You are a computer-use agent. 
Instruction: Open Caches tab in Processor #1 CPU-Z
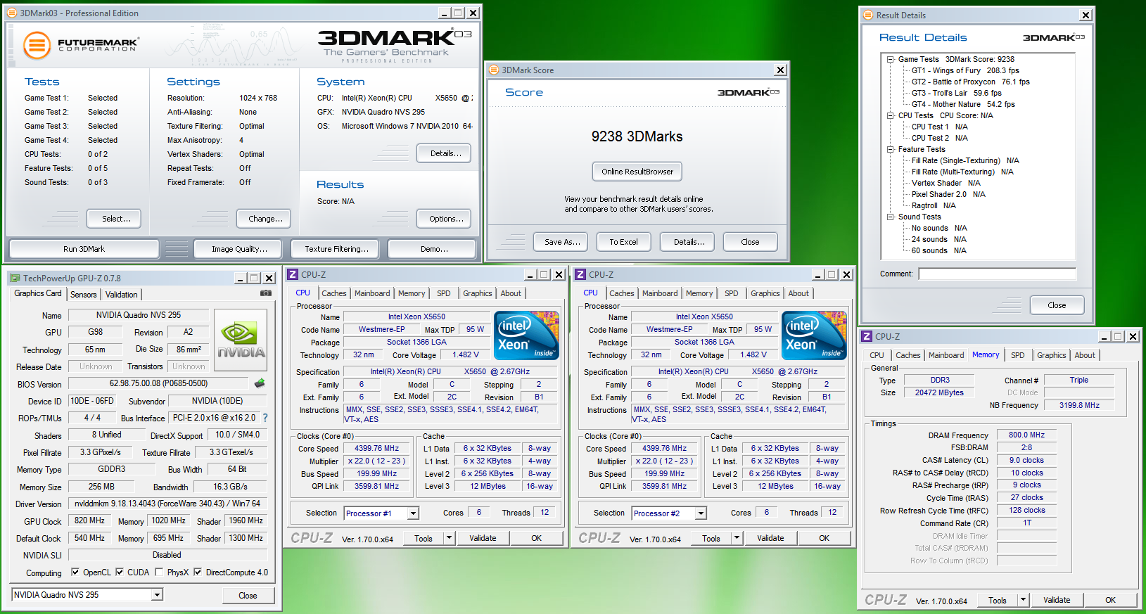[334, 293]
